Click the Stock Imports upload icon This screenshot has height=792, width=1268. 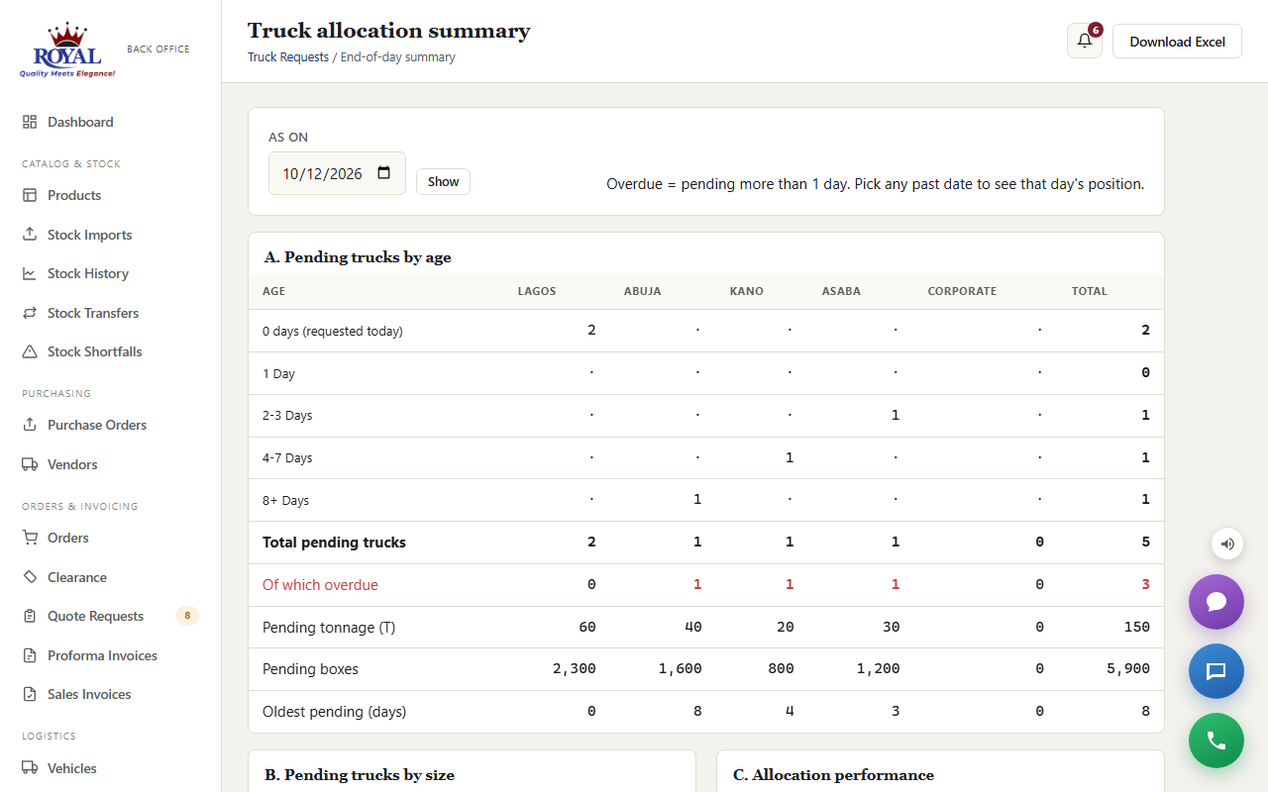(30, 235)
